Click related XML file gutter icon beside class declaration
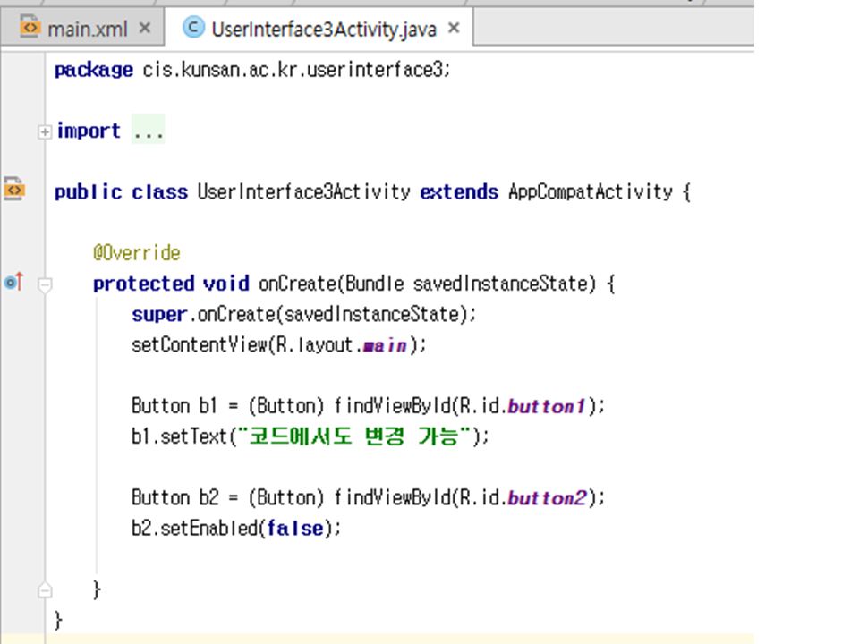 (x=13, y=190)
